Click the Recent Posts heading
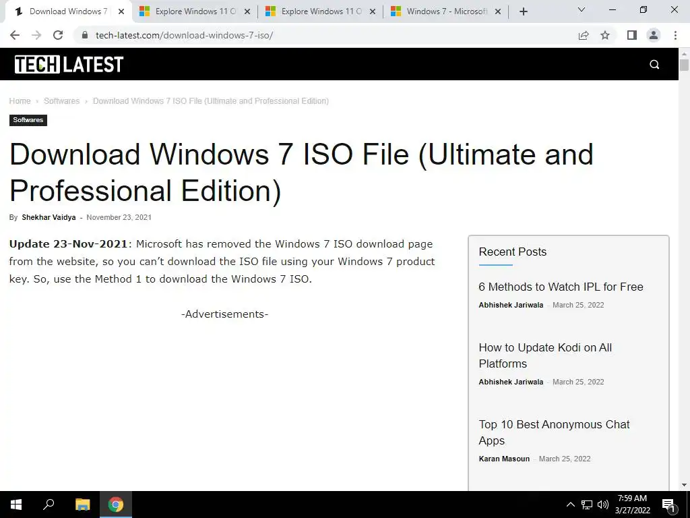 click(x=513, y=252)
